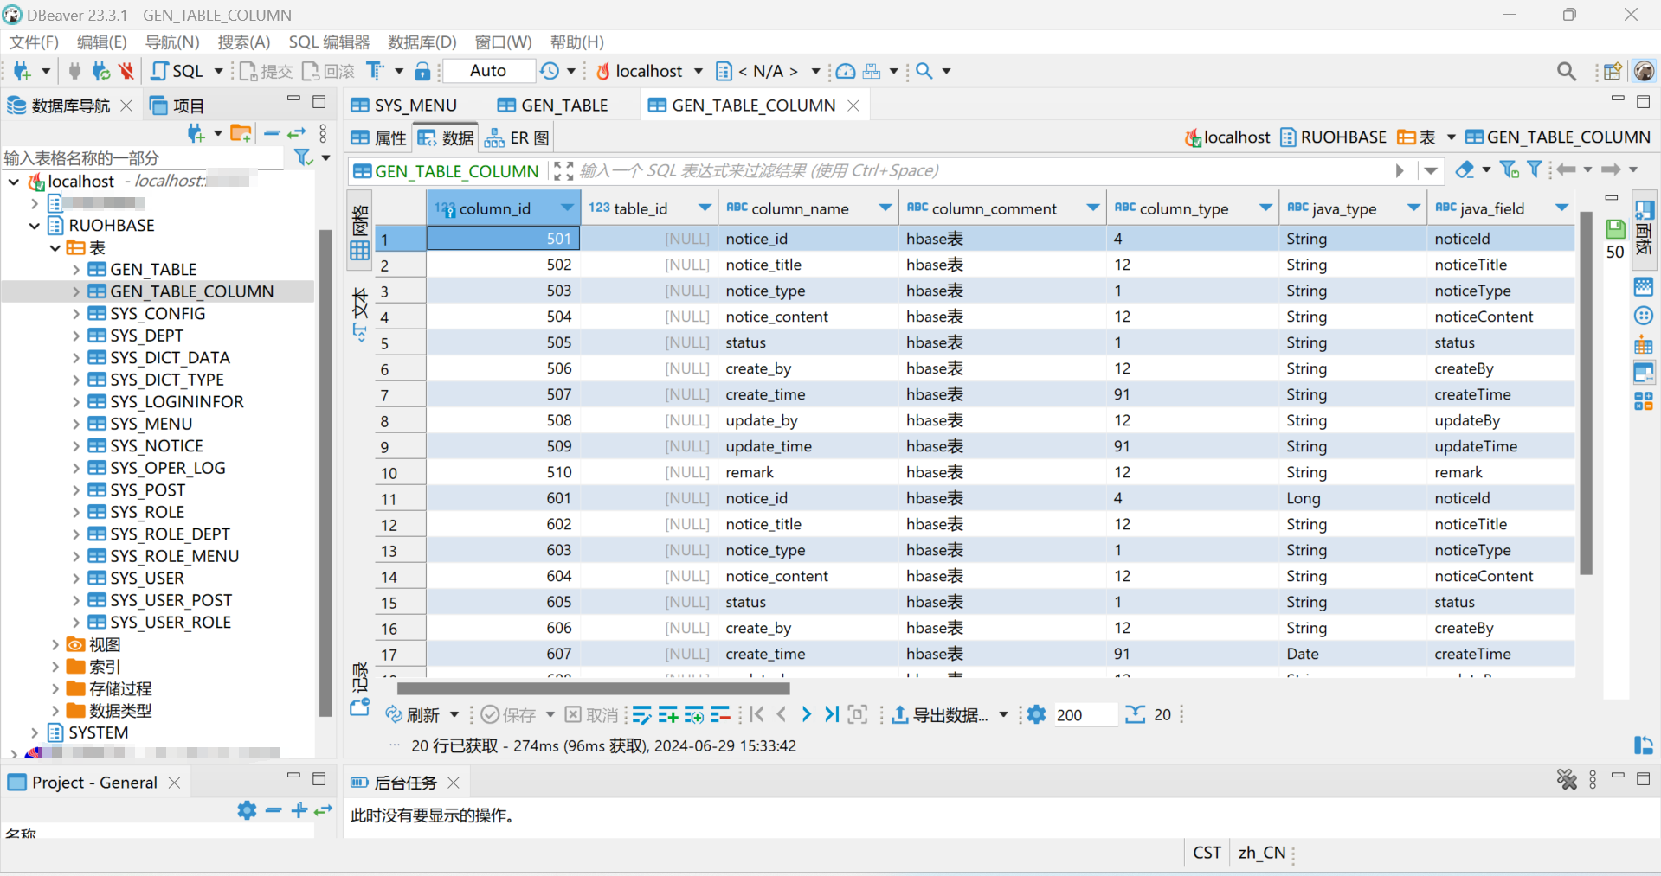Open a new SQL editor script
This screenshot has height=876, width=1661.
(177, 71)
